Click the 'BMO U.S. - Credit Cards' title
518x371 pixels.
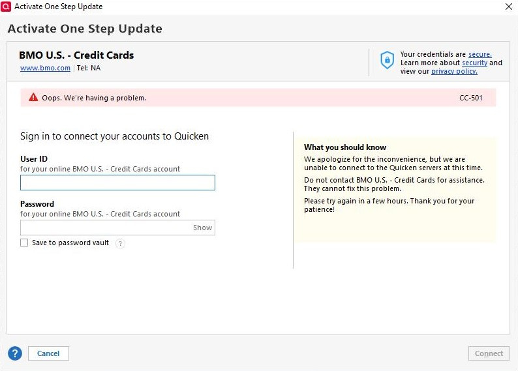pos(76,55)
